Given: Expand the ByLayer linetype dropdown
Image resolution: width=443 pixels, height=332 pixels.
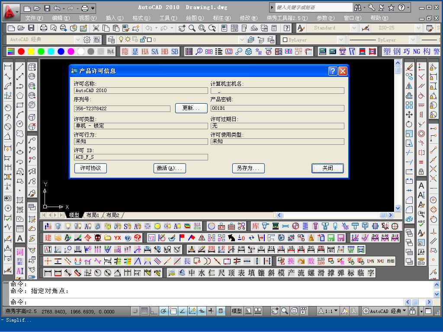Looking at the screenshot, I should (413, 40).
